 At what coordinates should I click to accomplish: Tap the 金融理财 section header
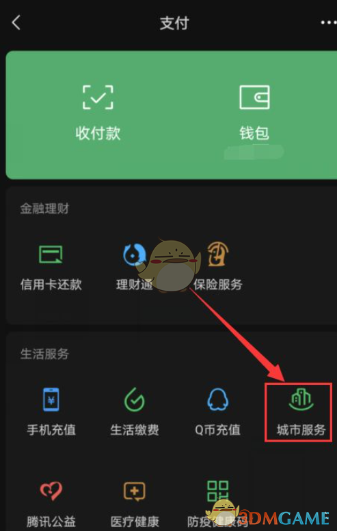[44, 209]
